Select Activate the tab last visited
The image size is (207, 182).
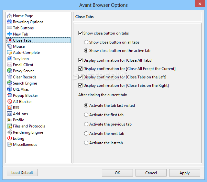click(x=86, y=105)
